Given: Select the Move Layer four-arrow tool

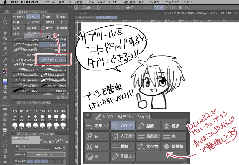Looking at the screenshot, I should pyautogui.click(x=5, y=44).
